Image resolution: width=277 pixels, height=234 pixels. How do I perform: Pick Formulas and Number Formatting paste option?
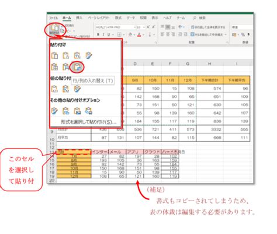(77, 56)
